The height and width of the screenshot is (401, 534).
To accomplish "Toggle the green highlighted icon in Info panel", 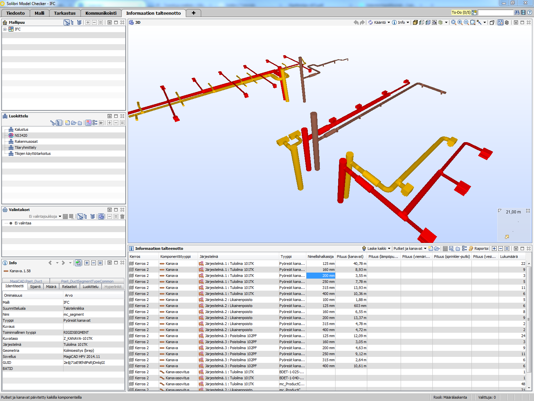I will coord(78,263).
